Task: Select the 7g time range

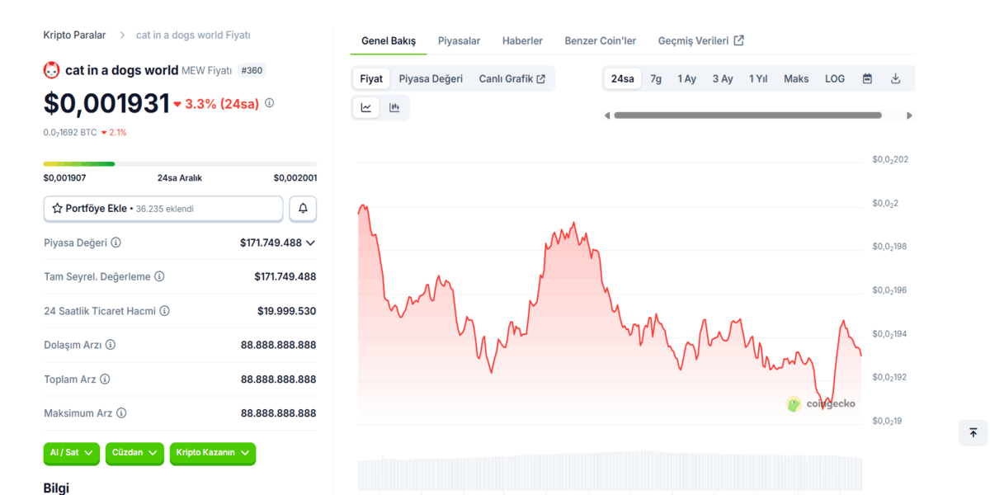Action: click(x=656, y=79)
